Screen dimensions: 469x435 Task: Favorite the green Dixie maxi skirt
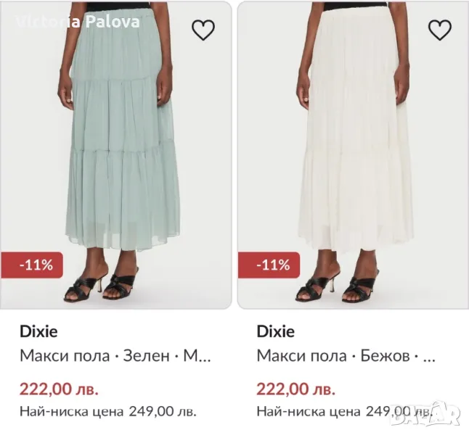click(203, 30)
